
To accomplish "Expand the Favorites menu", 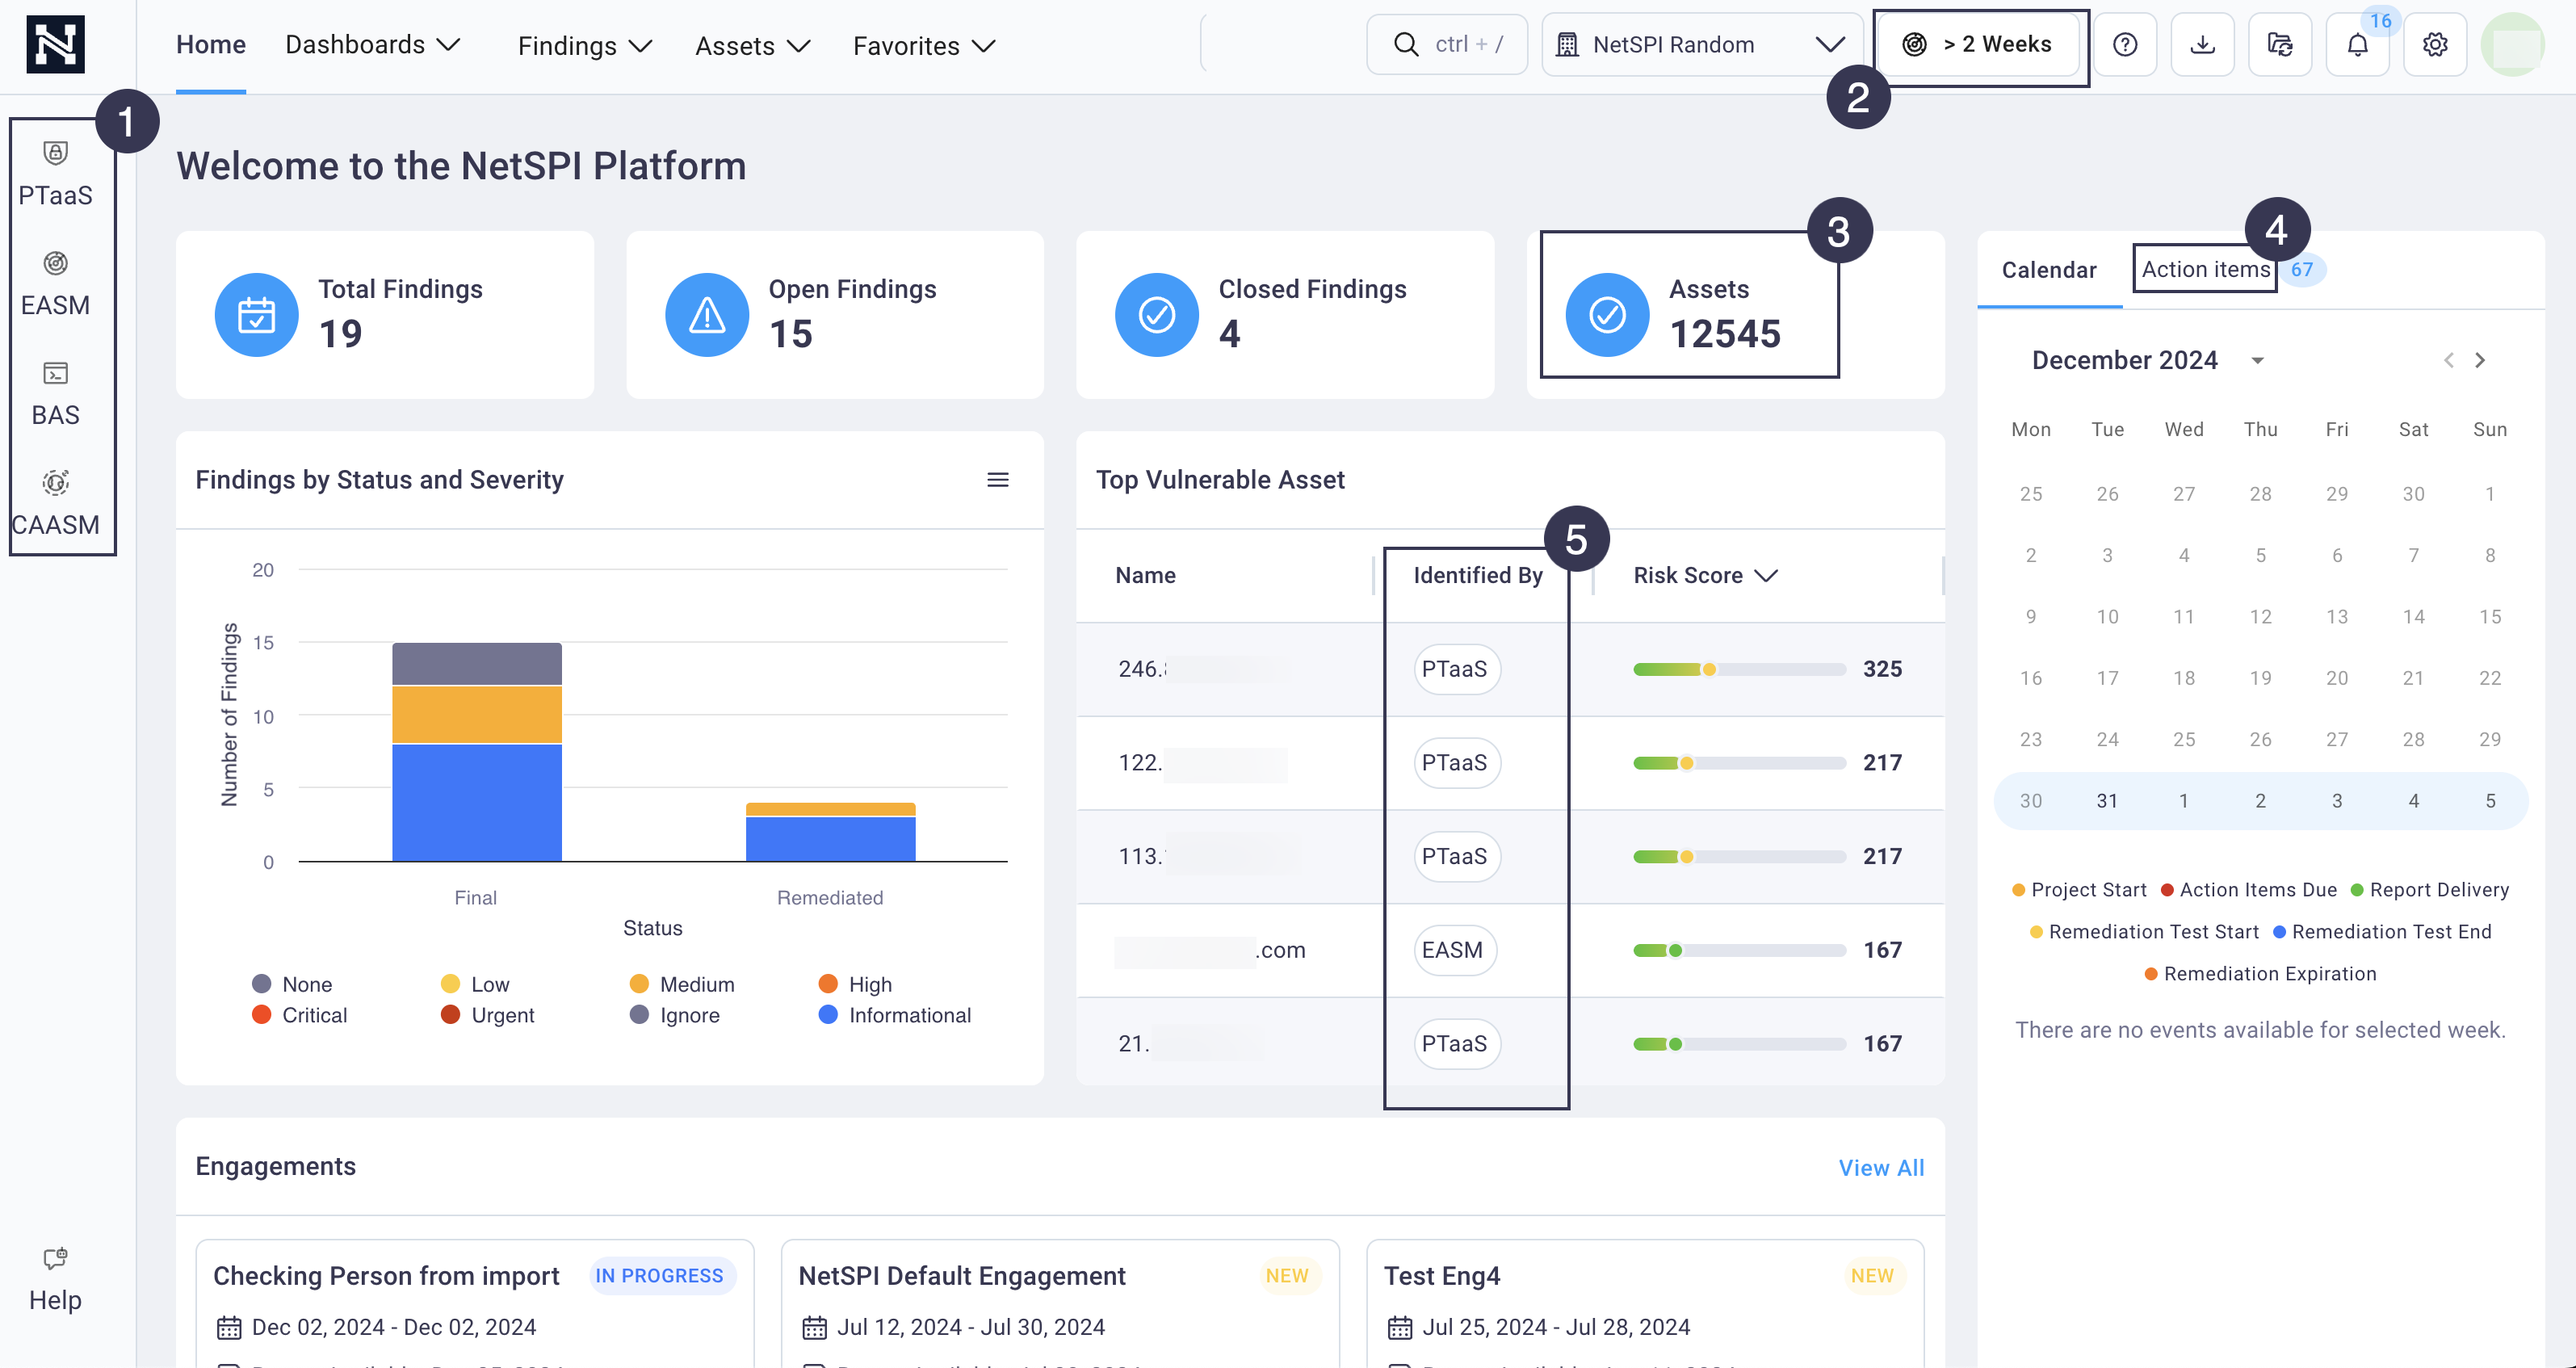I will pyautogui.click(x=924, y=46).
